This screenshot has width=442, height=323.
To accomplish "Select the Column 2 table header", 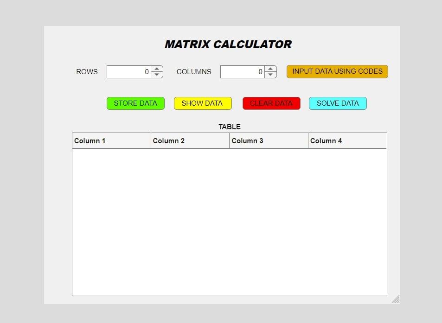I will click(x=190, y=140).
